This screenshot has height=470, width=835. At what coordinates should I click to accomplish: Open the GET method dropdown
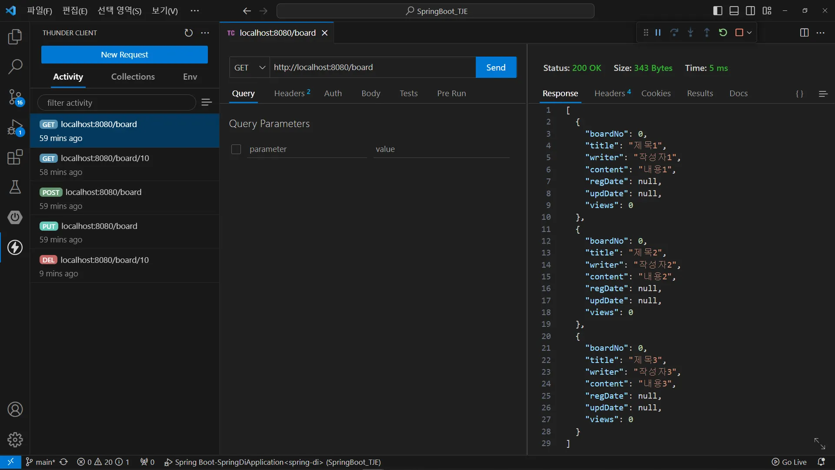(250, 67)
